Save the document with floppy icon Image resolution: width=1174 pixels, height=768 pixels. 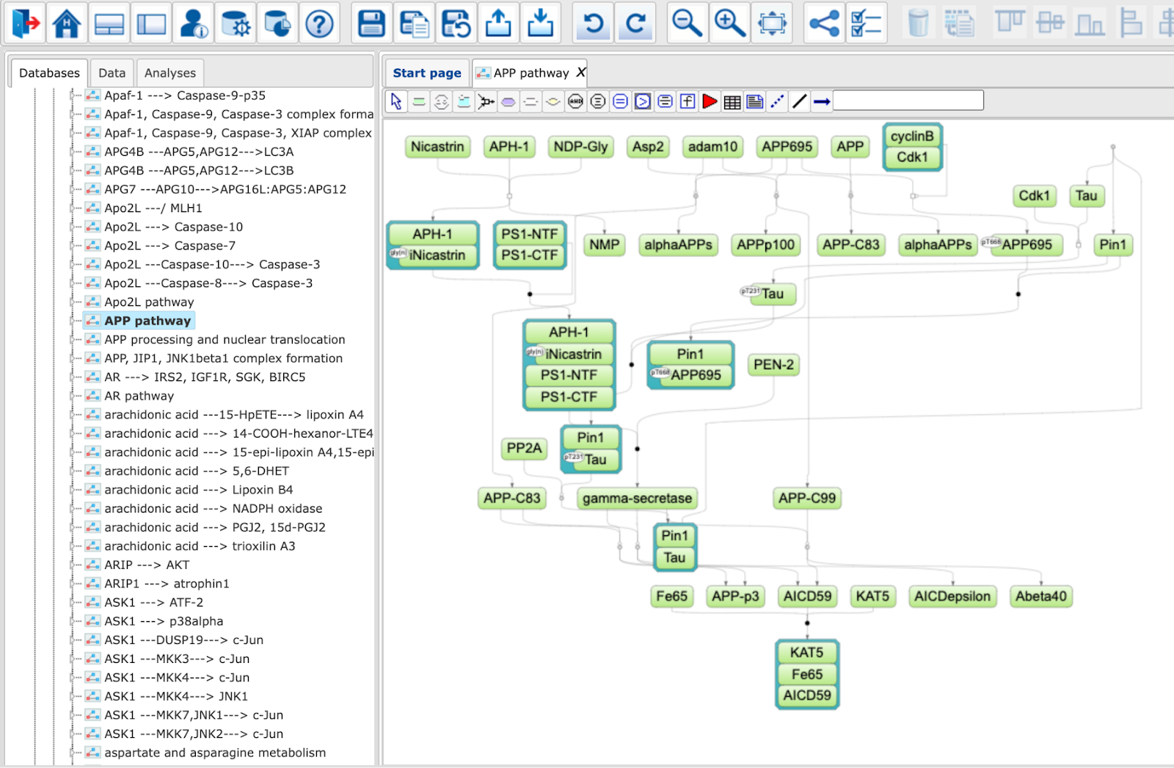[371, 23]
